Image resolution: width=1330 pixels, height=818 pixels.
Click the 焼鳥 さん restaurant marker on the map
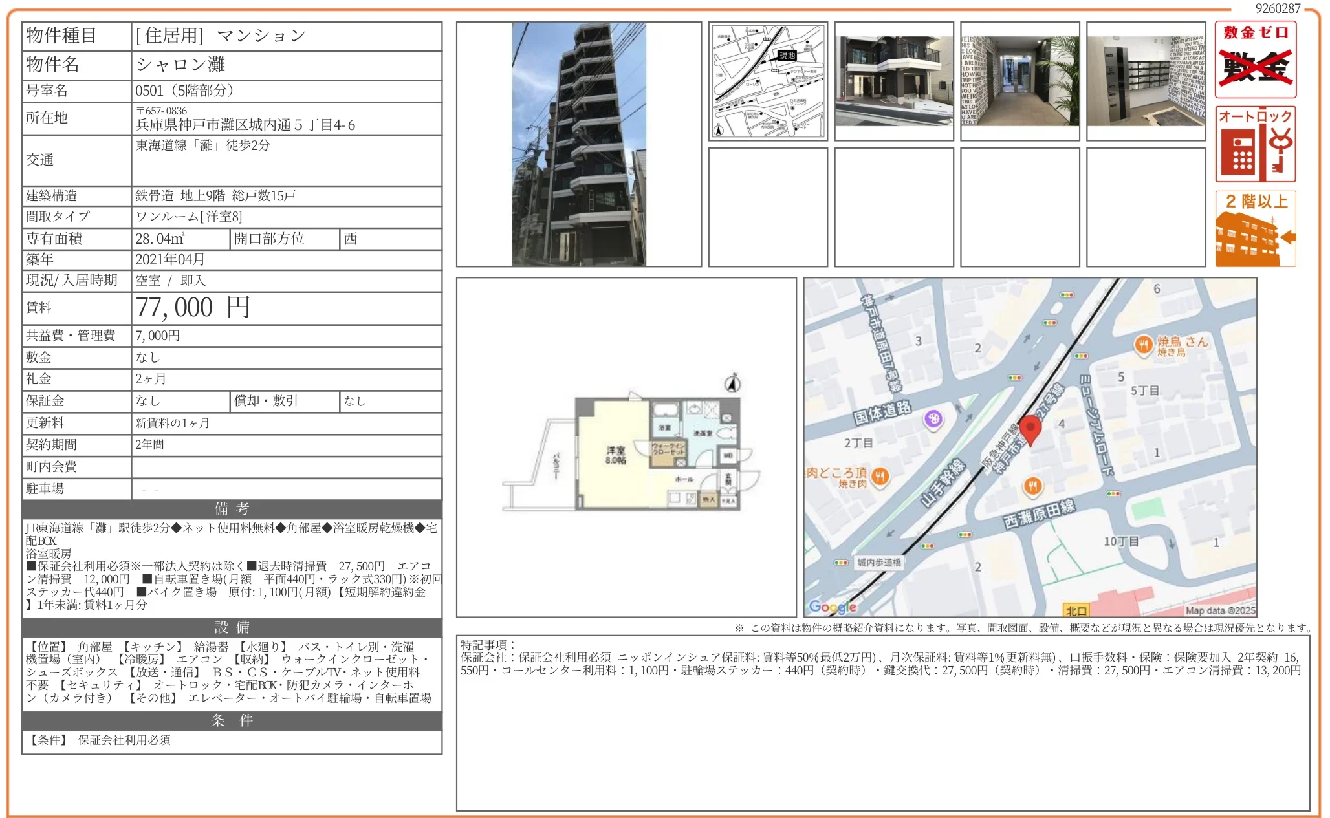1143,345
